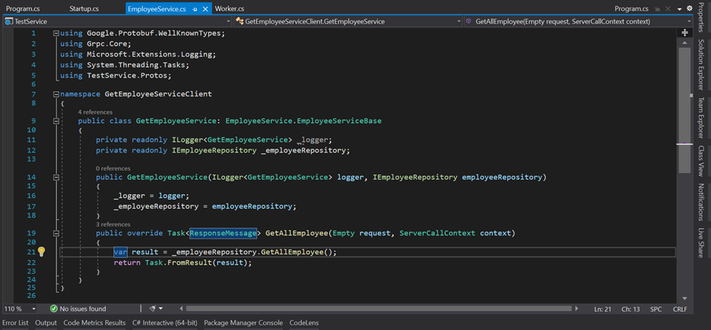Click the lightbulb quick actions icon

[x=41, y=252]
